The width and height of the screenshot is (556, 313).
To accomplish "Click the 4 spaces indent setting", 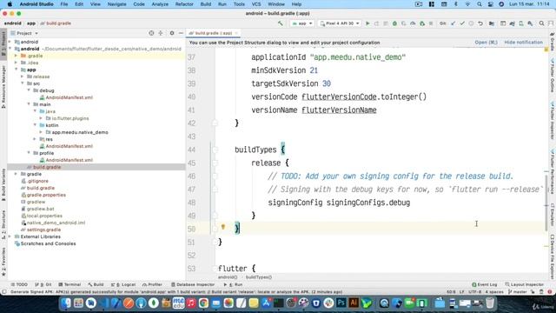I will (x=494, y=292).
